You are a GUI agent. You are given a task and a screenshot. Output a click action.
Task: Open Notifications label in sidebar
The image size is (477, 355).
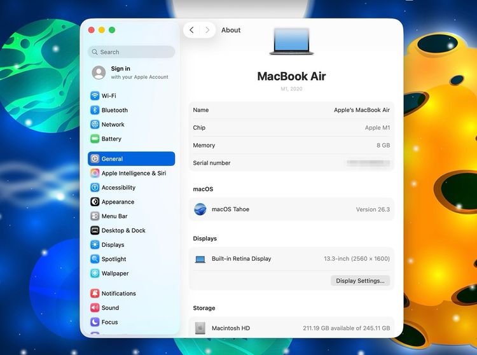point(119,293)
